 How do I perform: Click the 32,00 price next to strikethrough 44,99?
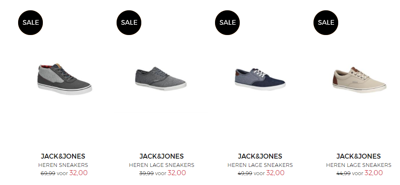[374, 173]
